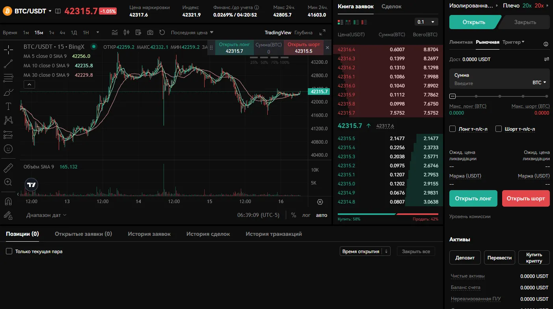Click the green Открыть лонг button

(473, 198)
